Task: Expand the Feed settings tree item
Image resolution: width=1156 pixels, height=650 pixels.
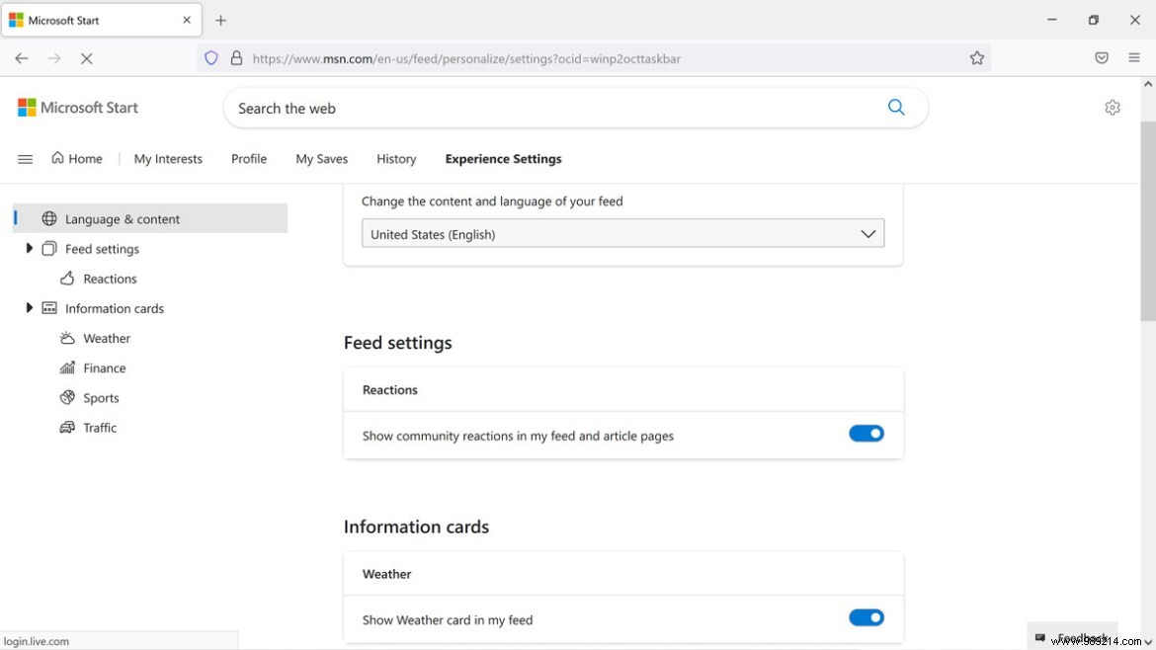Action: (x=29, y=248)
